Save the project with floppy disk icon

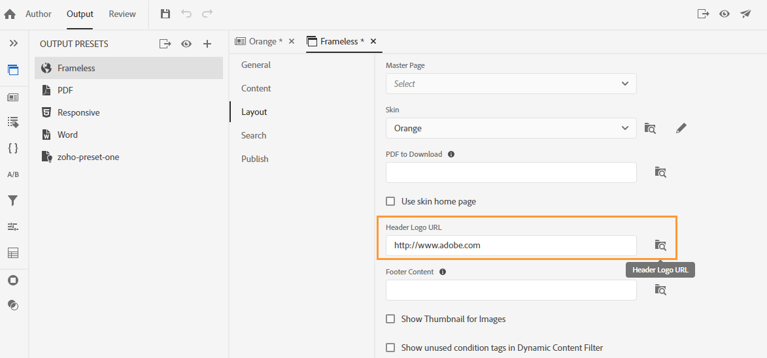click(165, 14)
